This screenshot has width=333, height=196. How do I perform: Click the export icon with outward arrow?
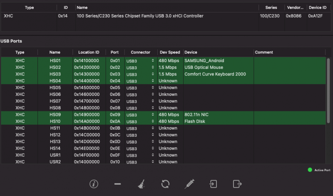click(x=237, y=184)
